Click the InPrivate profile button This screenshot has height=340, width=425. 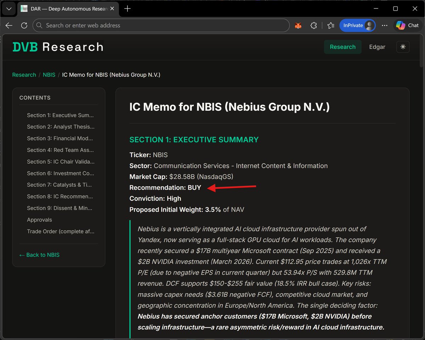pyautogui.click(x=357, y=25)
